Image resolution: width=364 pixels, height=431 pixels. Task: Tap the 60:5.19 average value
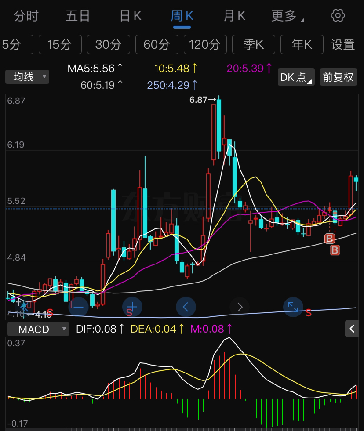[102, 85]
